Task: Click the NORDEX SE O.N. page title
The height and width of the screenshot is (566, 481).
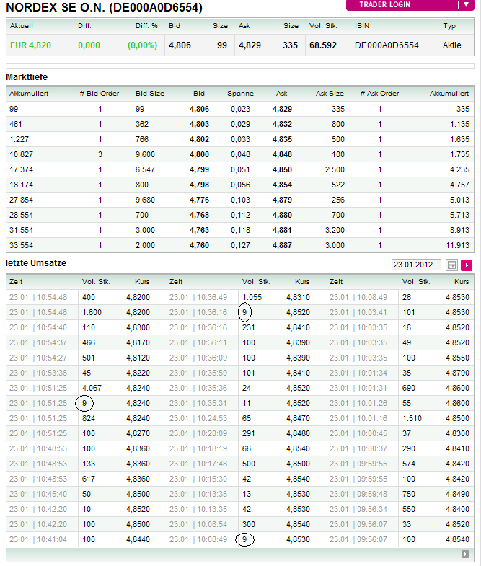Action: point(105,7)
